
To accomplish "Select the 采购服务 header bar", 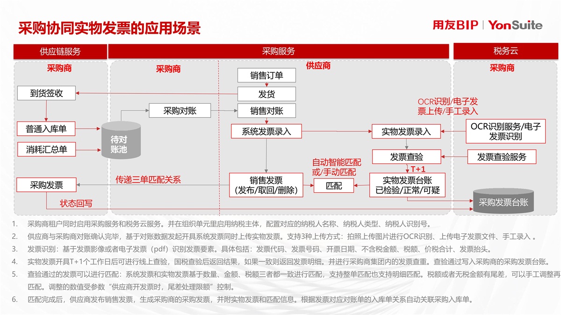I will coord(278,51).
